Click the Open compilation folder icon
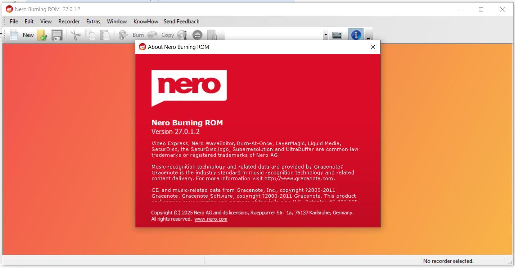Screen dimensions: 515x268 point(42,35)
